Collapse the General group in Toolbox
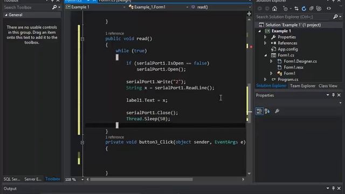The width and height of the screenshot is (345, 194). (6, 15)
